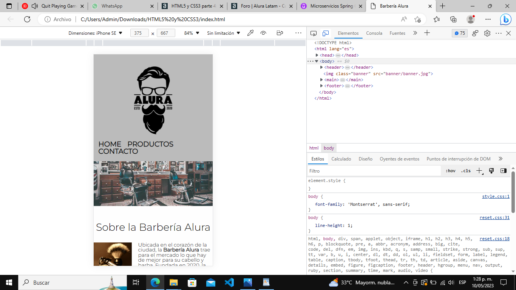Refresh the browser page
The width and height of the screenshot is (516, 290).
click(27, 19)
